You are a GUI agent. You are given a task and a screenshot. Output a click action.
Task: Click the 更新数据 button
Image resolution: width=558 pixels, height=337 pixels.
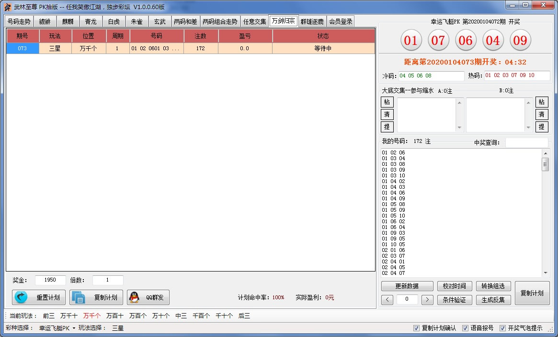407,286
